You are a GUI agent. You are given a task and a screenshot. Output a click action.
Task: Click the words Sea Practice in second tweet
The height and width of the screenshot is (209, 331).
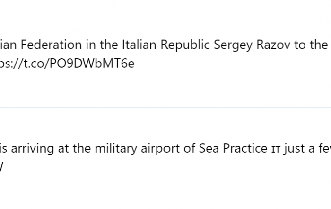click(x=233, y=148)
